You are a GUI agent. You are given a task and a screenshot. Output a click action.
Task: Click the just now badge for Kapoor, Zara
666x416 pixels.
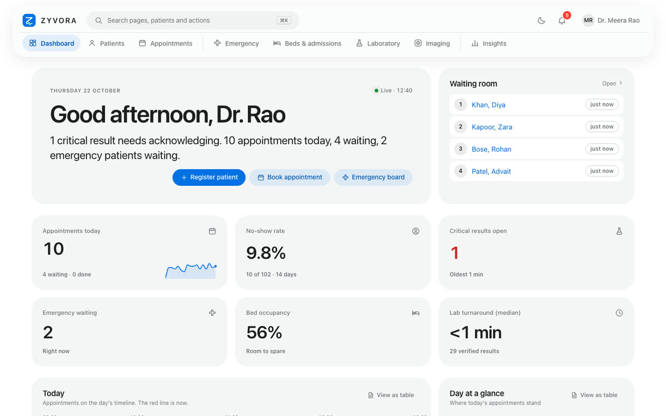[x=602, y=126]
